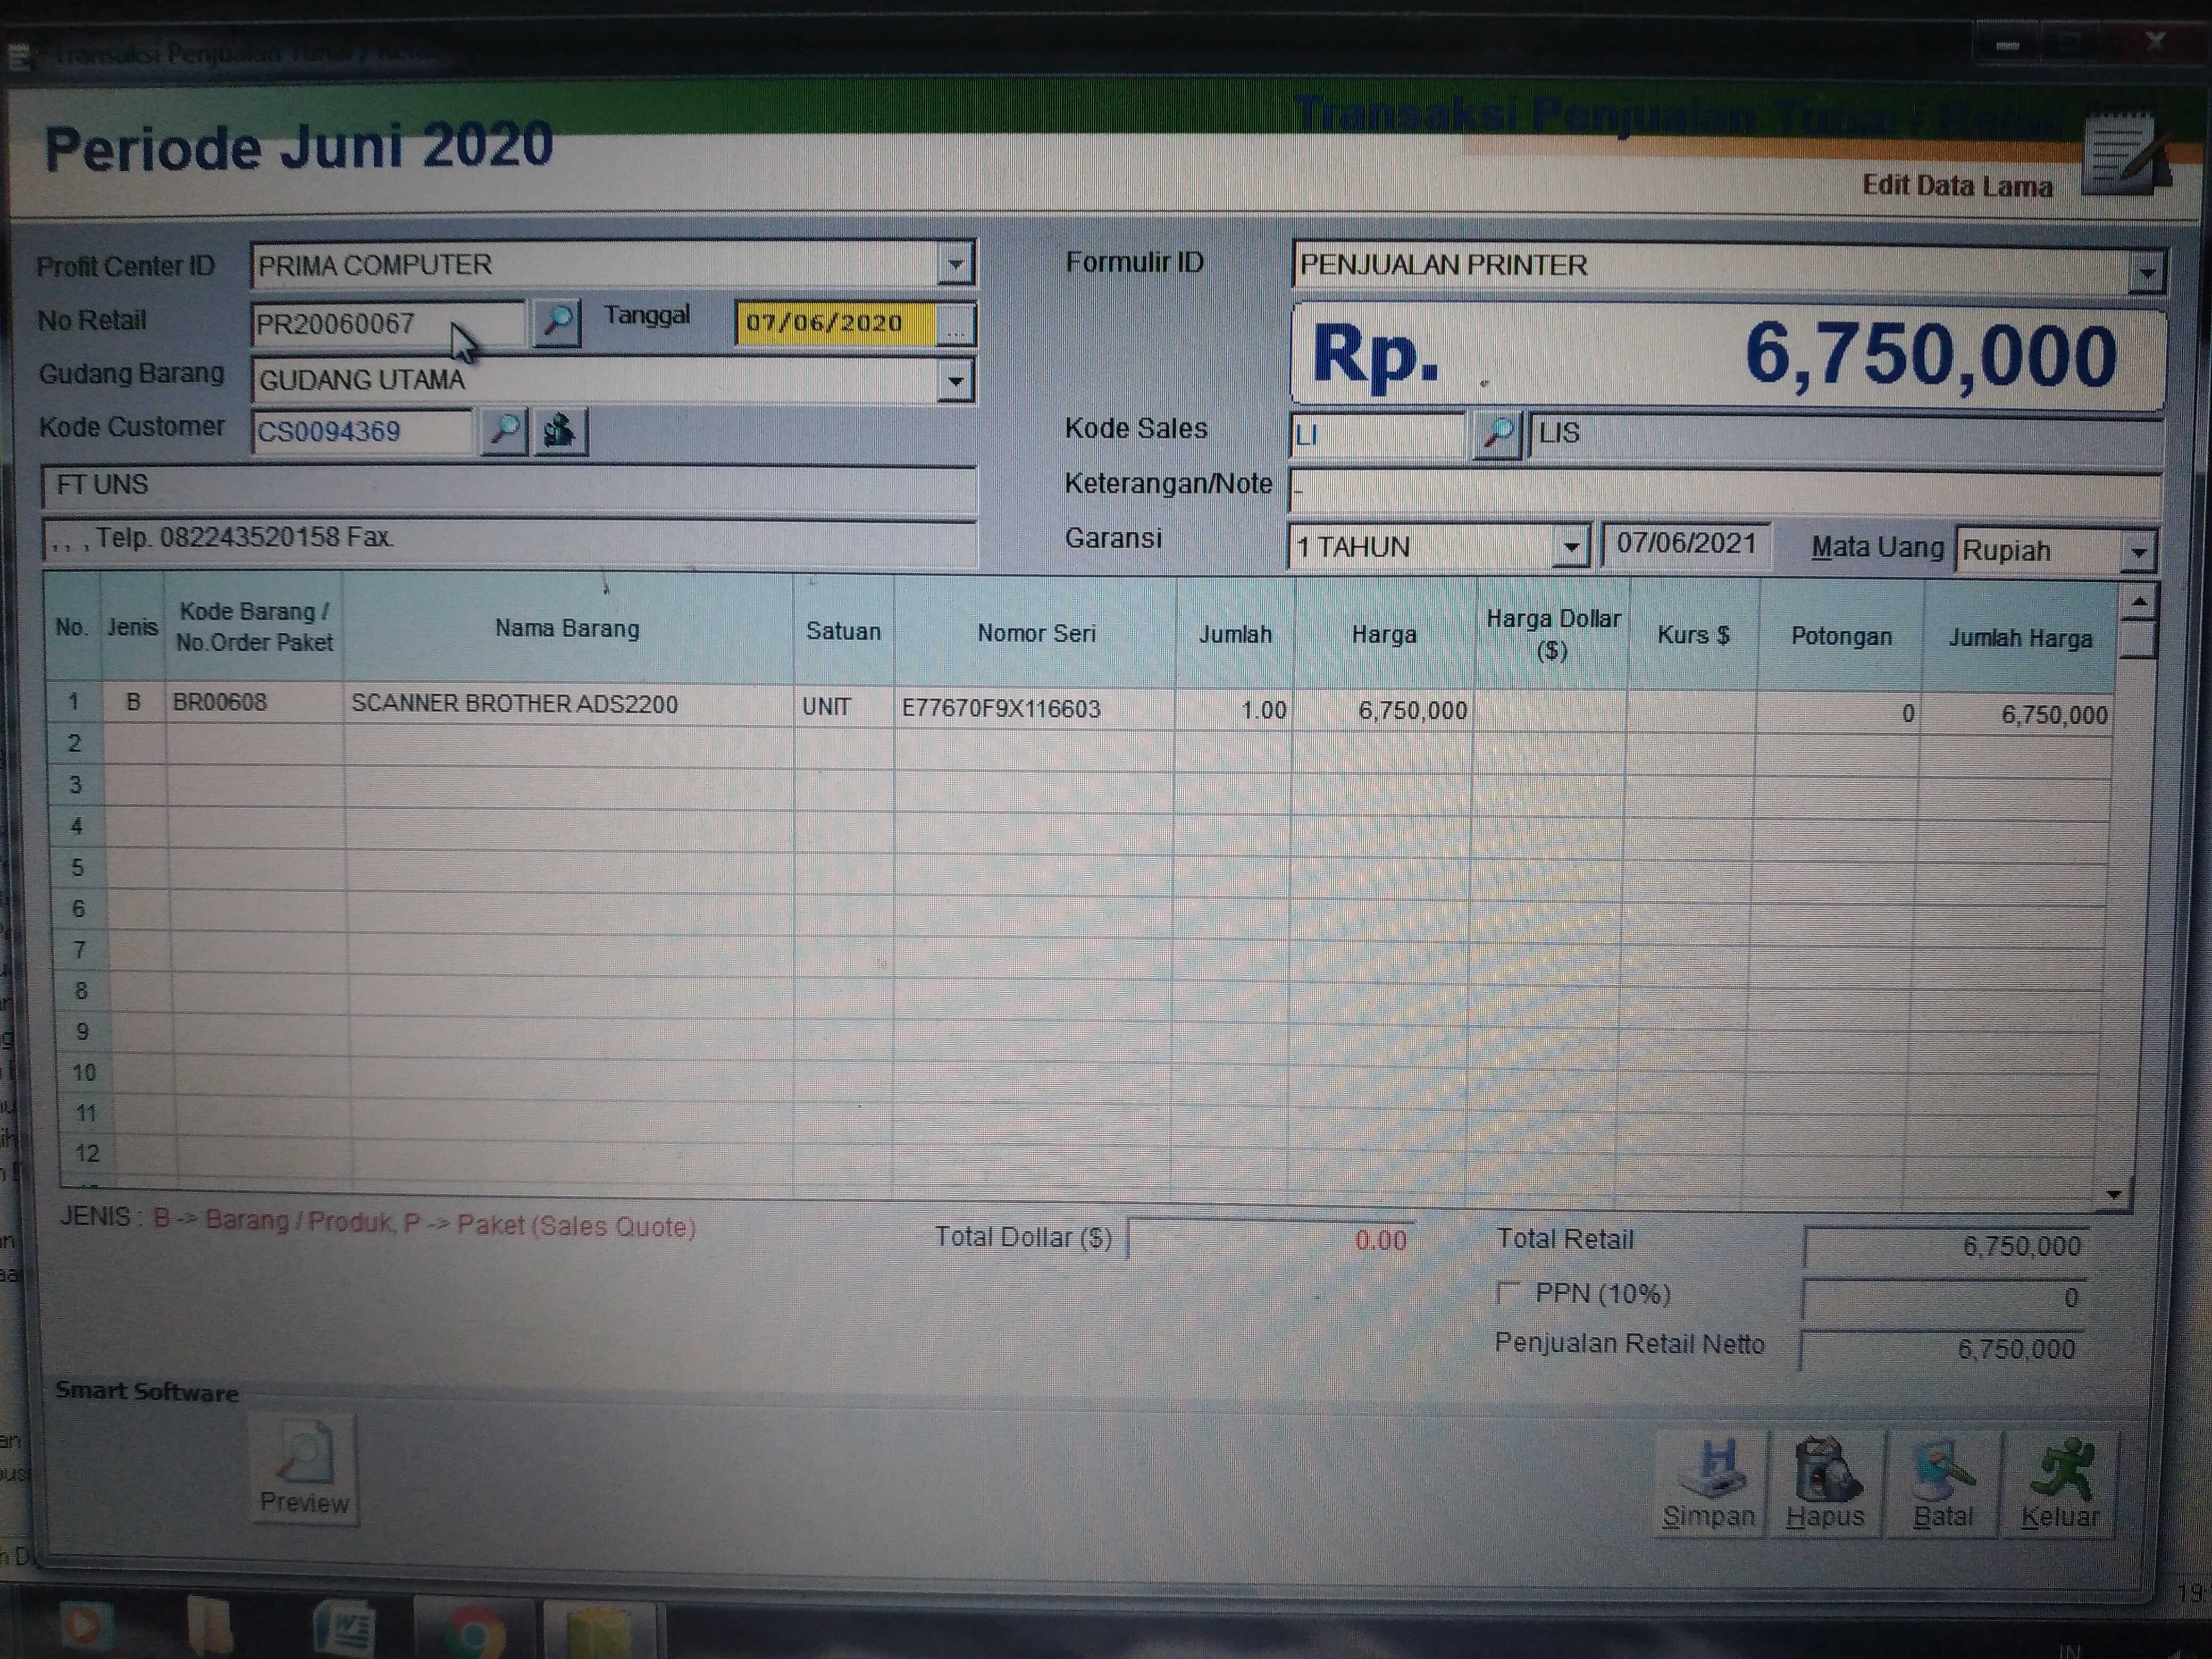Click the Kode Sales search magnifier icon
Screen dimensions: 2212x1659
pyautogui.click(x=1497, y=435)
